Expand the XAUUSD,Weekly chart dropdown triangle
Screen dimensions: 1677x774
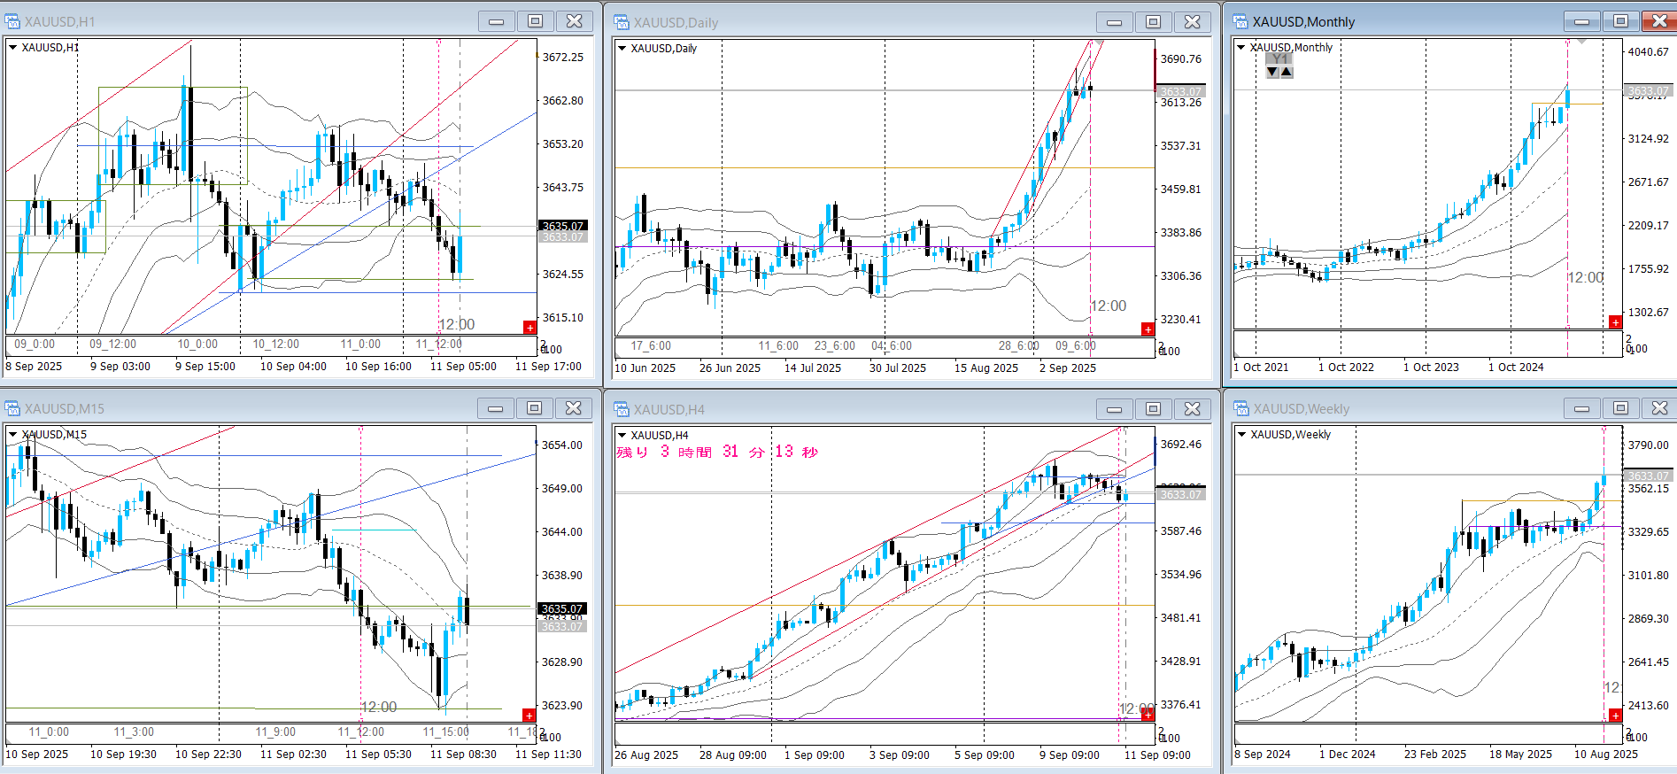point(1241,434)
